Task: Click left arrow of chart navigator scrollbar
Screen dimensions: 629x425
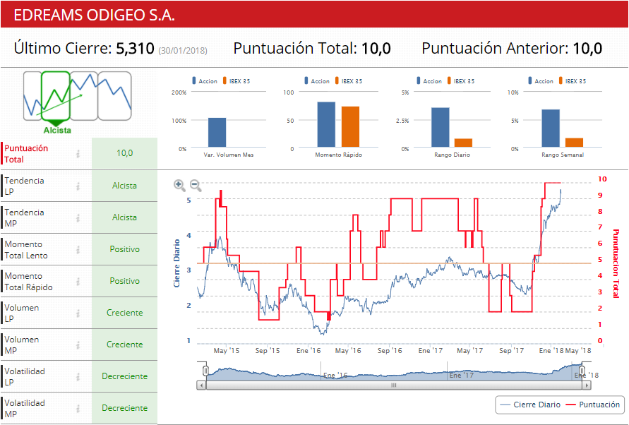Action: click(x=202, y=385)
